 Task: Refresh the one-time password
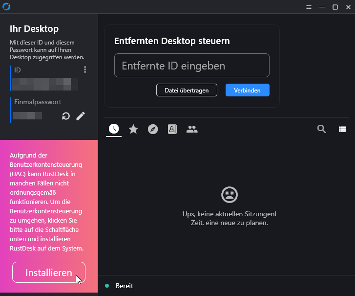point(66,116)
